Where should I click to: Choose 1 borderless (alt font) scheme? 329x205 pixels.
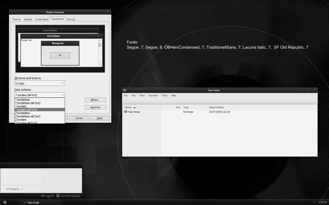tap(40, 103)
